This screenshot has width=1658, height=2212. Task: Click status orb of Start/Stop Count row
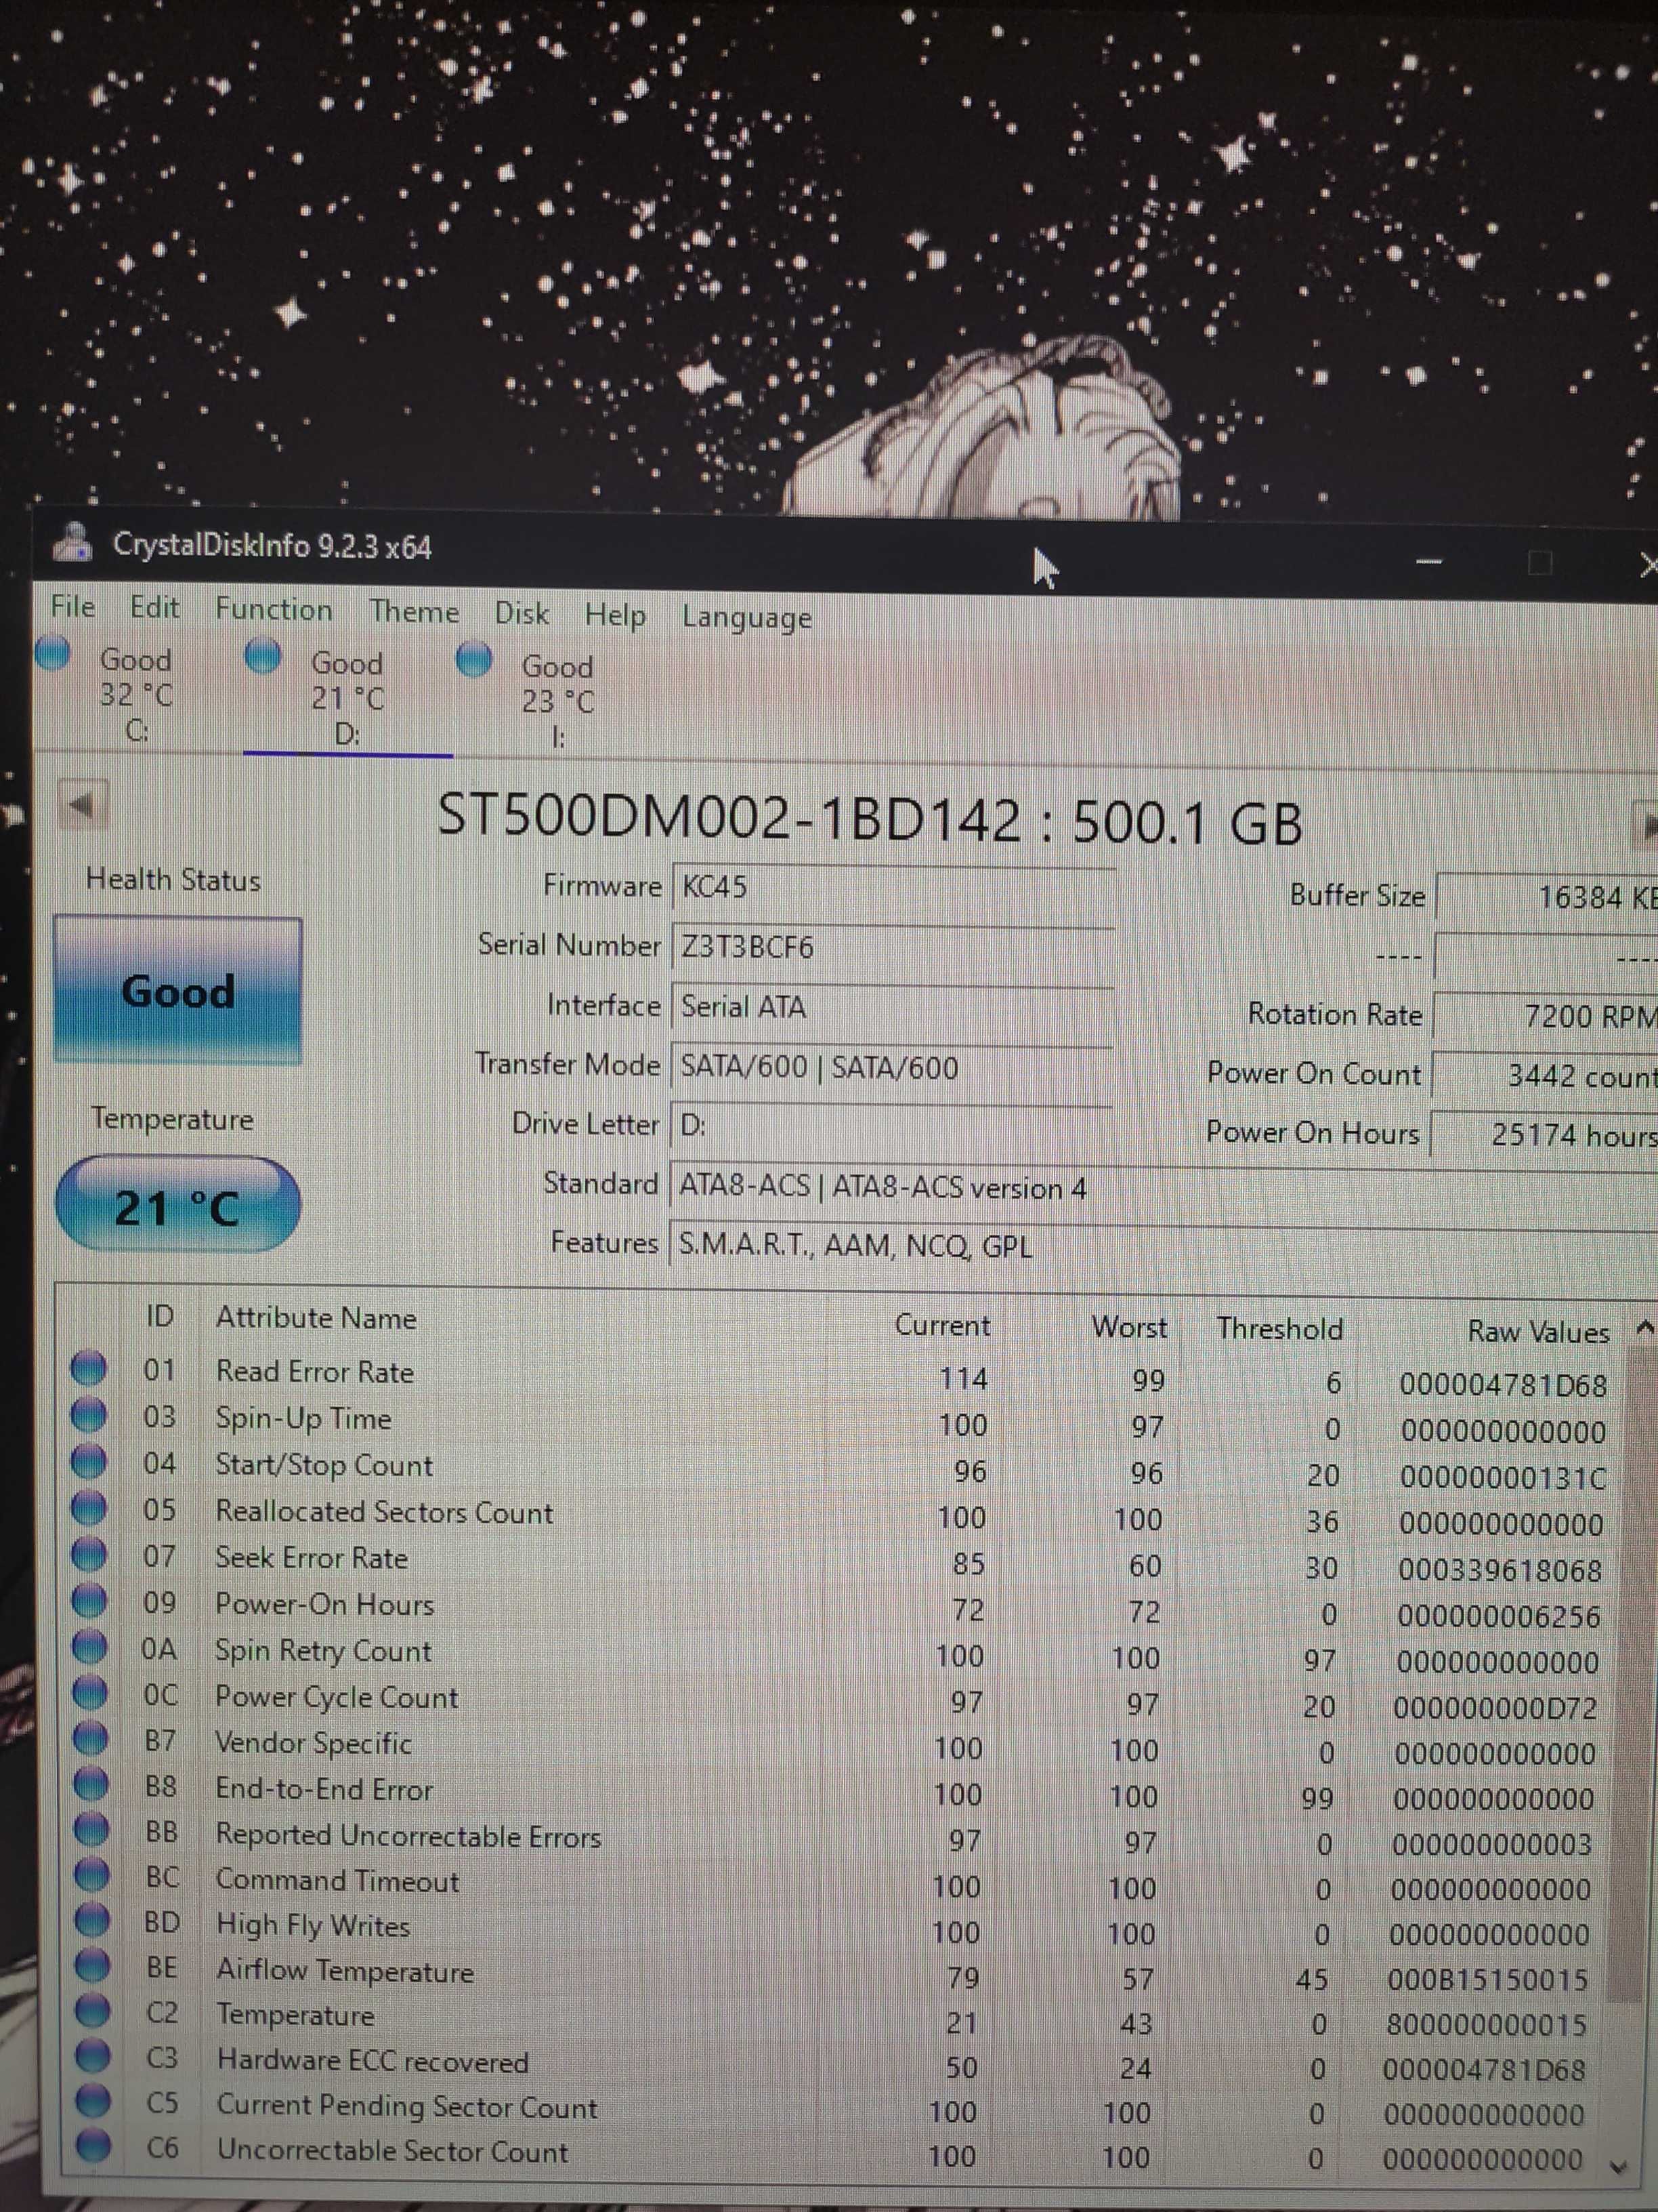89,1461
